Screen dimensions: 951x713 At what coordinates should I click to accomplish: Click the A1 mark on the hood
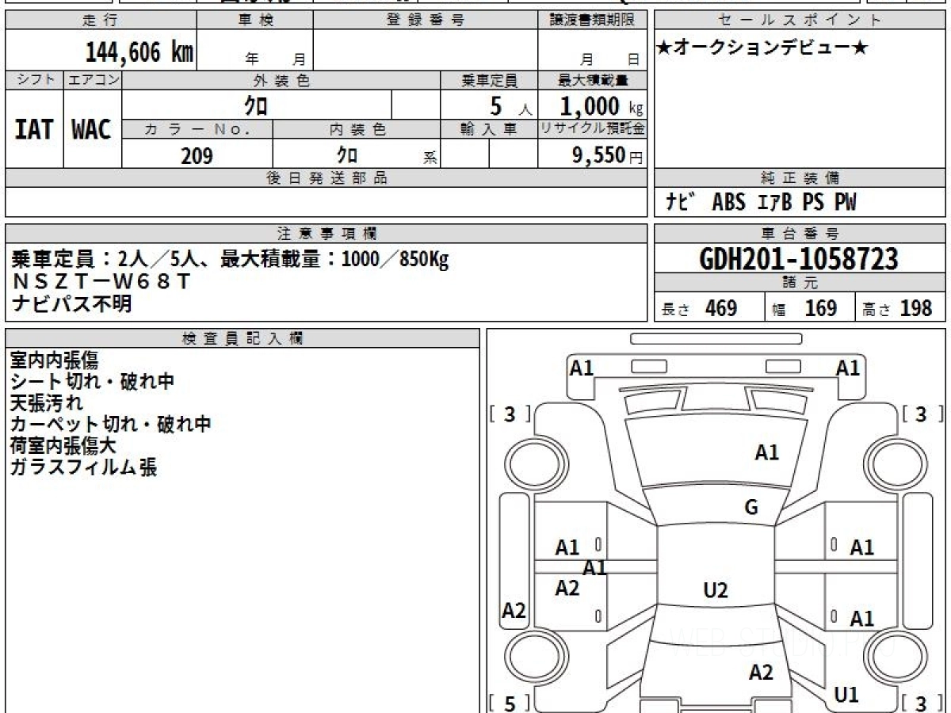(766, 452)
